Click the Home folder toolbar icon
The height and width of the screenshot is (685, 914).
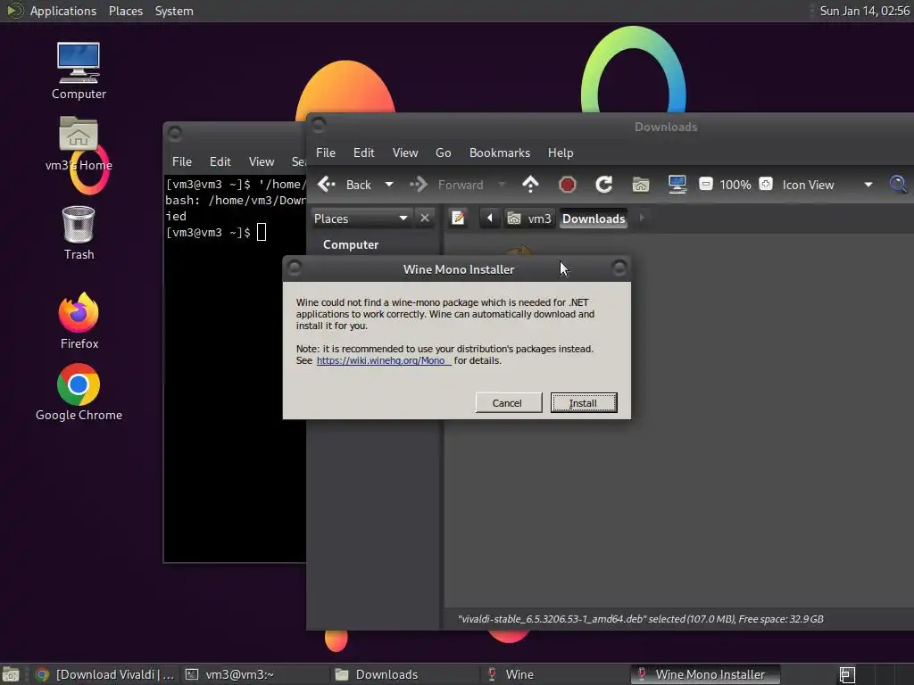coord(641,185)
